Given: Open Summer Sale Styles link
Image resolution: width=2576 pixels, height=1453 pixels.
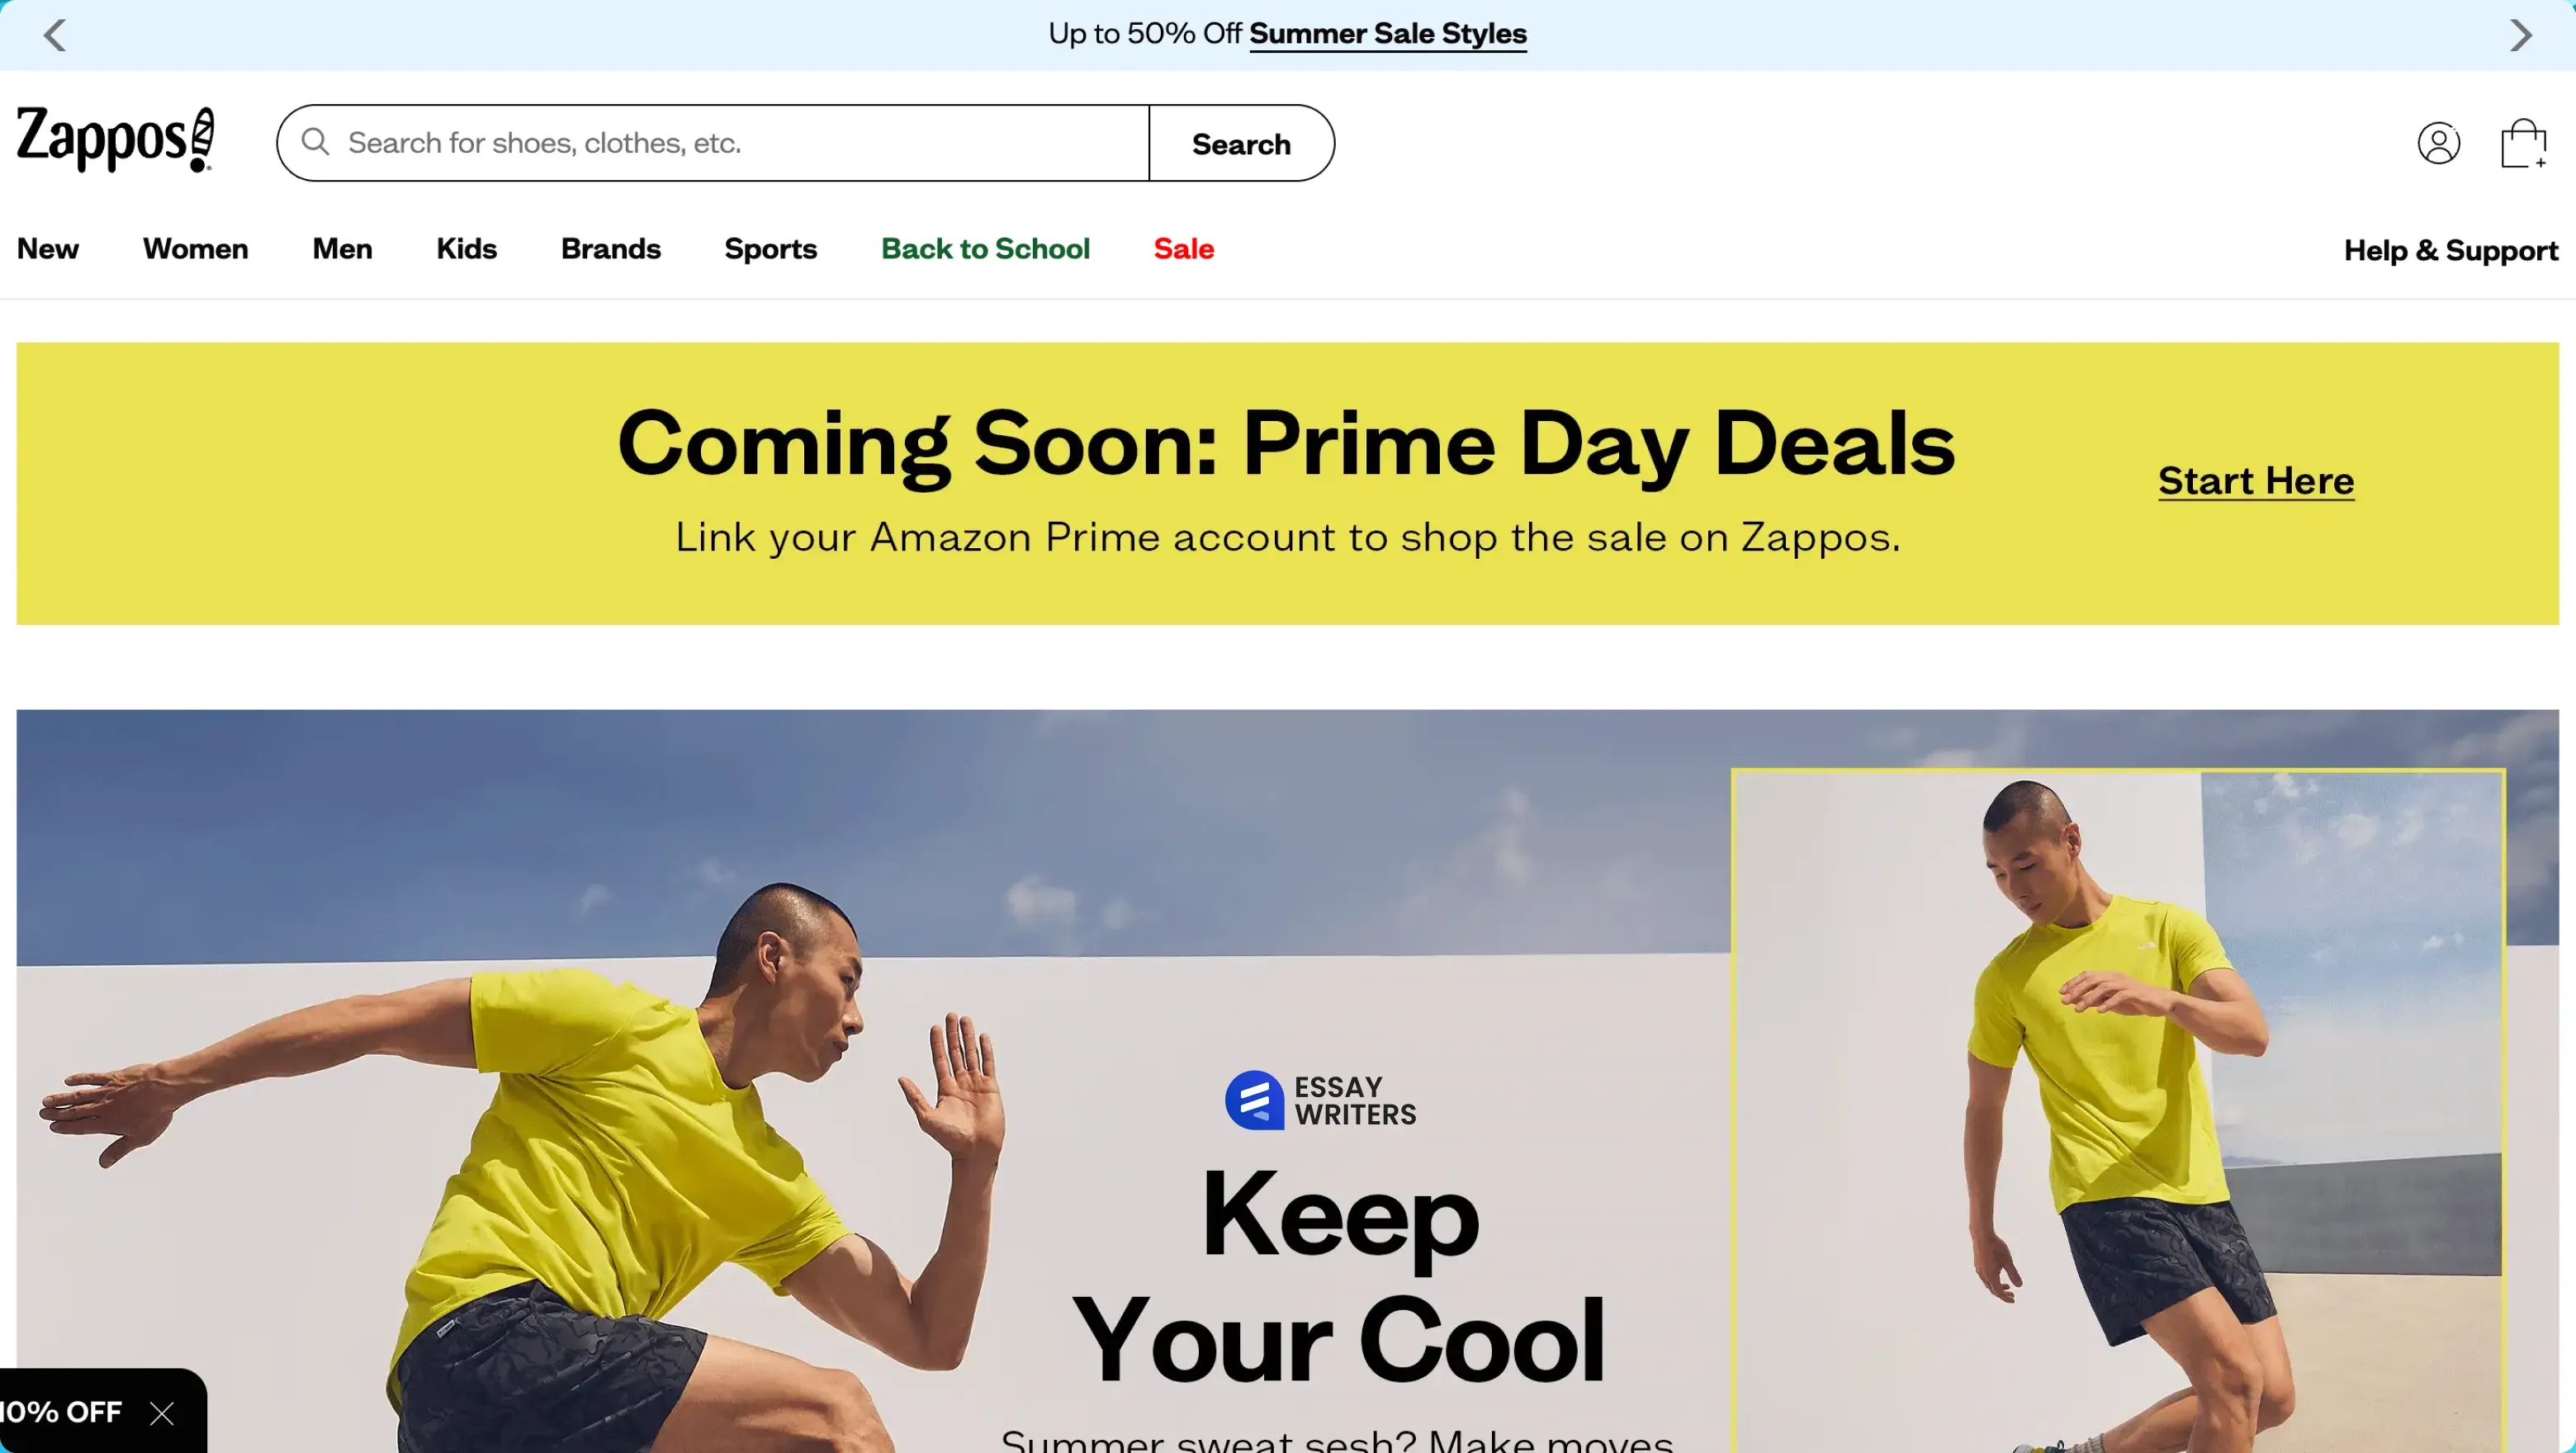Looking at the screenshot, I should point(1388,34).
